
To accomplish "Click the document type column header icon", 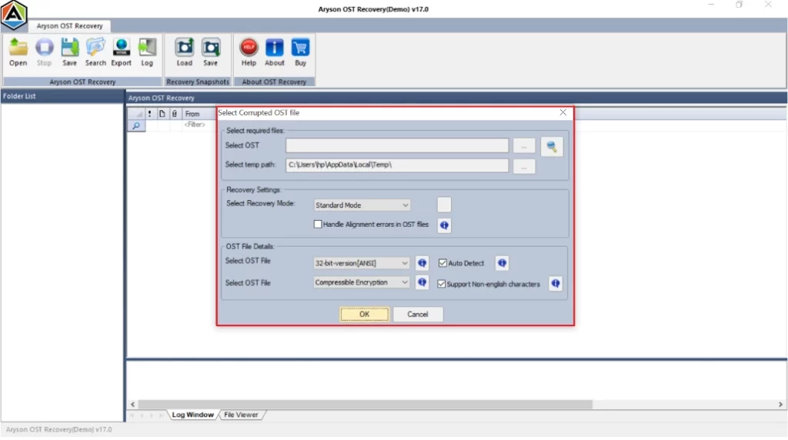I will [x=162, y=114].
